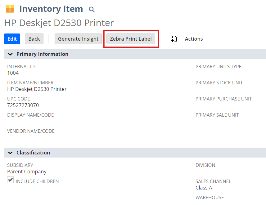Collapse the Classification section chevron
Screen dimensions: 266x205
[x=10, y=153]
